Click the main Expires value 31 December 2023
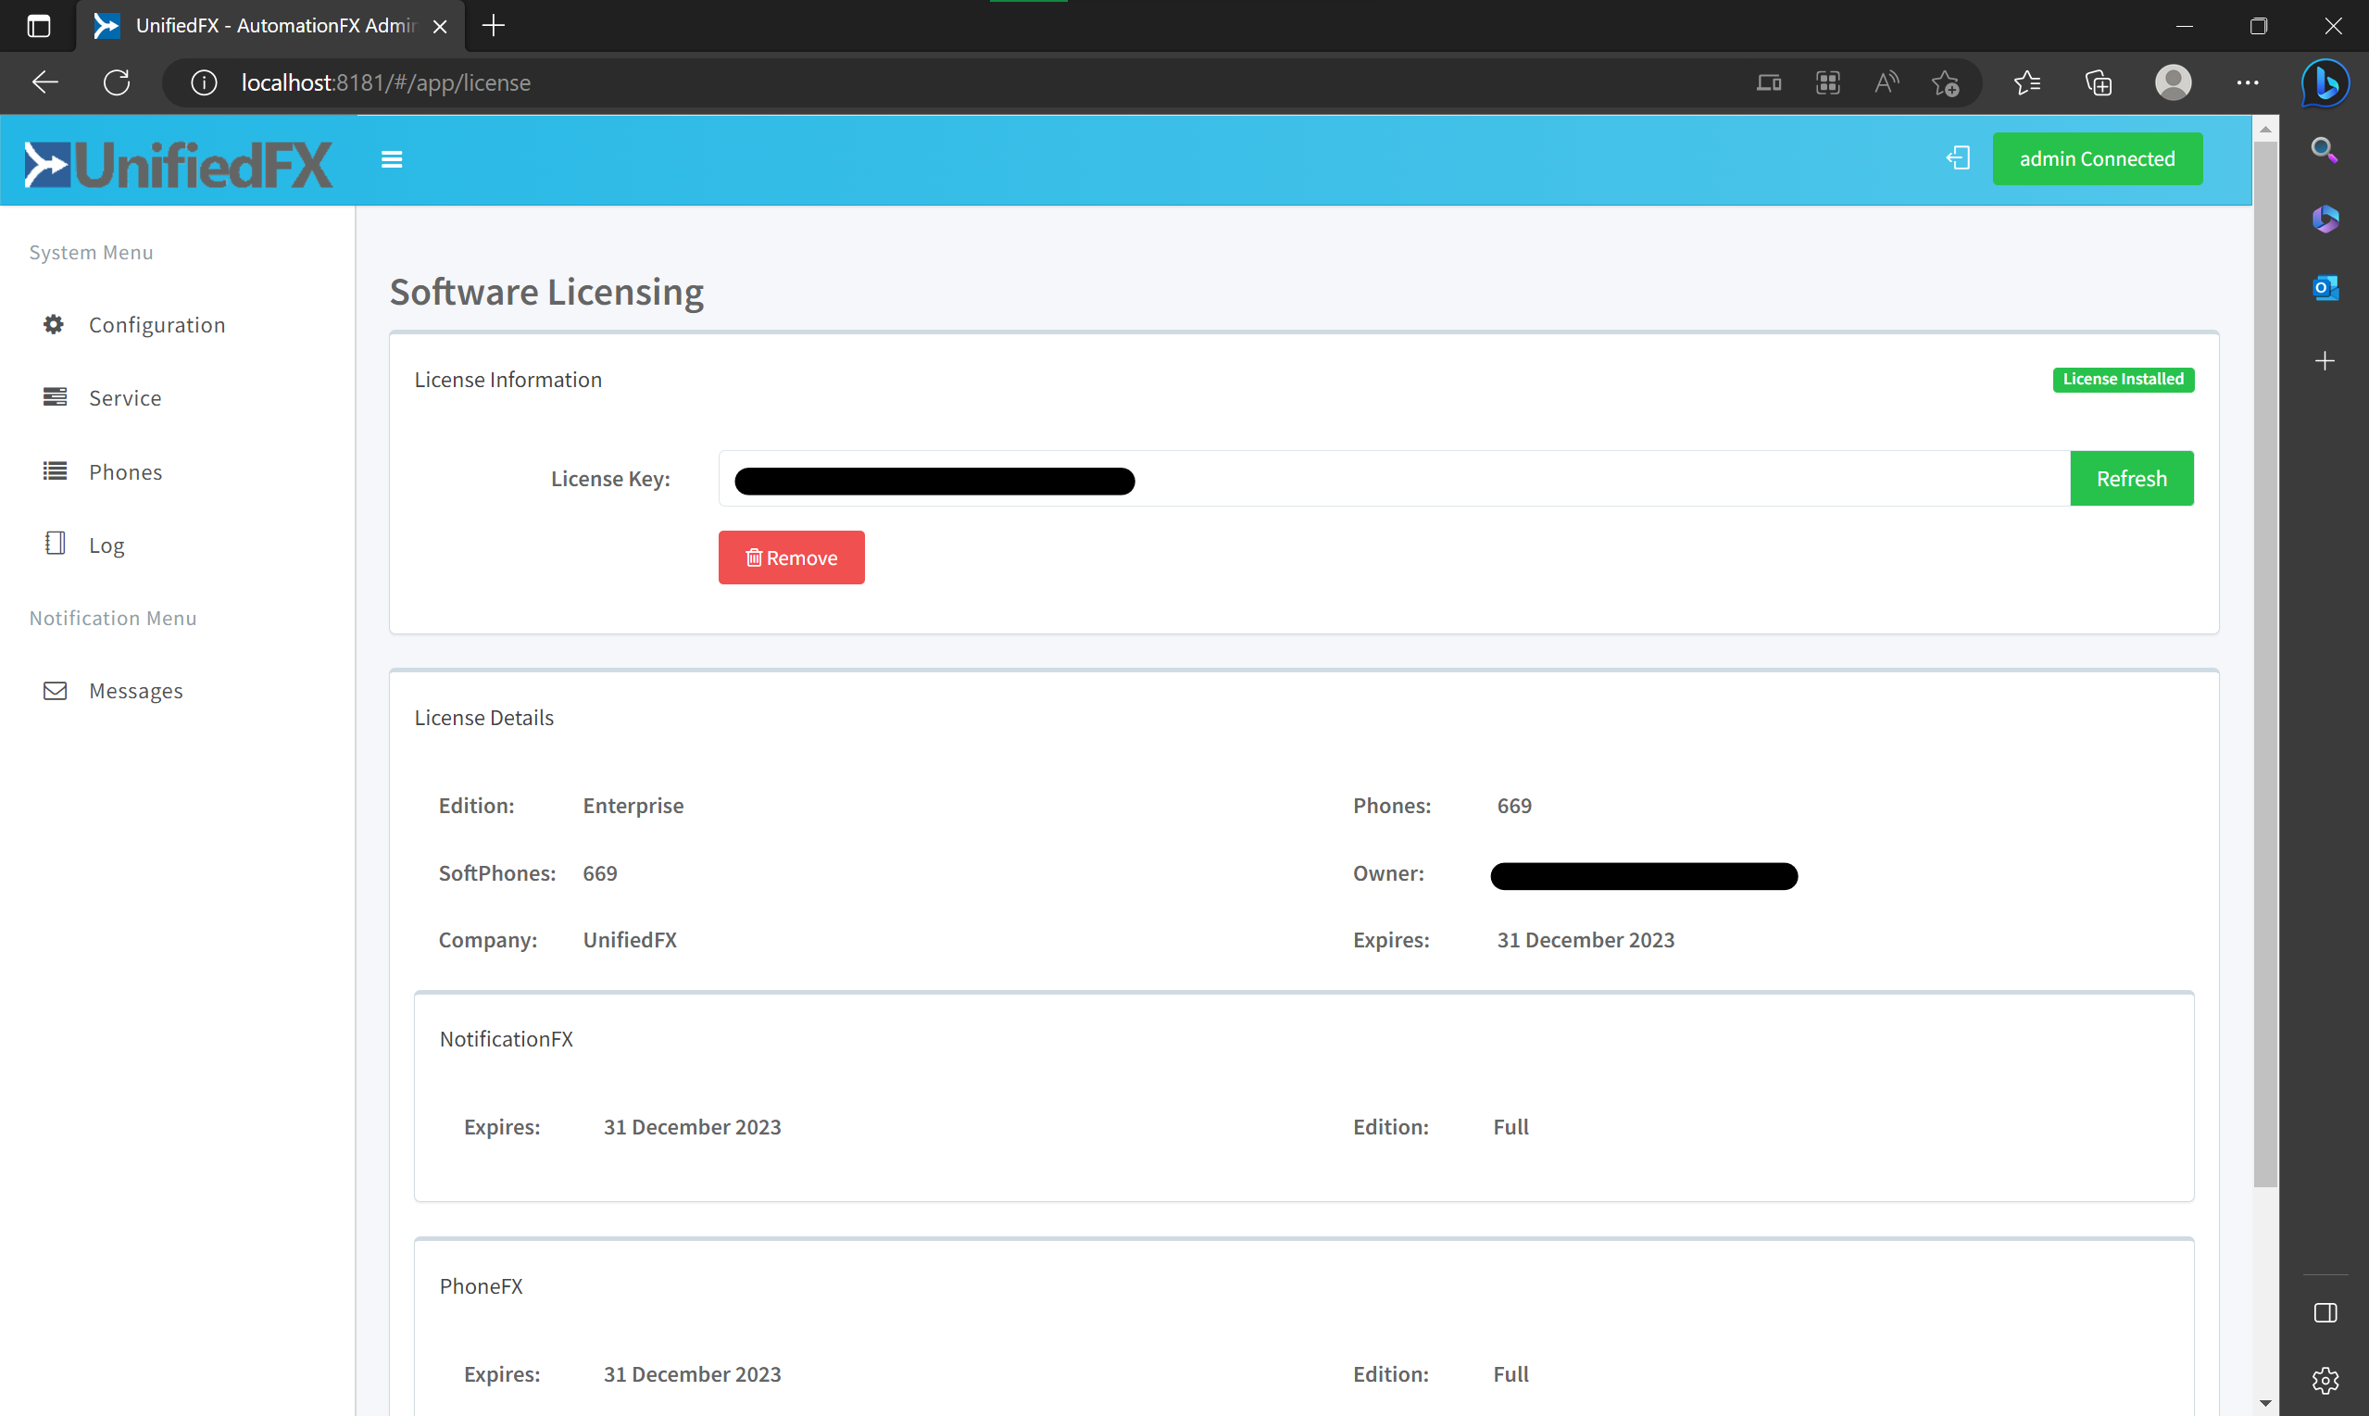The image size is (2369, 1416). [1585, 940]
